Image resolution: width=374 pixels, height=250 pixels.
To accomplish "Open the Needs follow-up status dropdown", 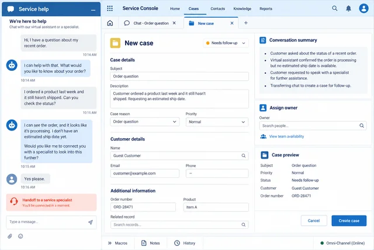I will [x=226, y=43].
